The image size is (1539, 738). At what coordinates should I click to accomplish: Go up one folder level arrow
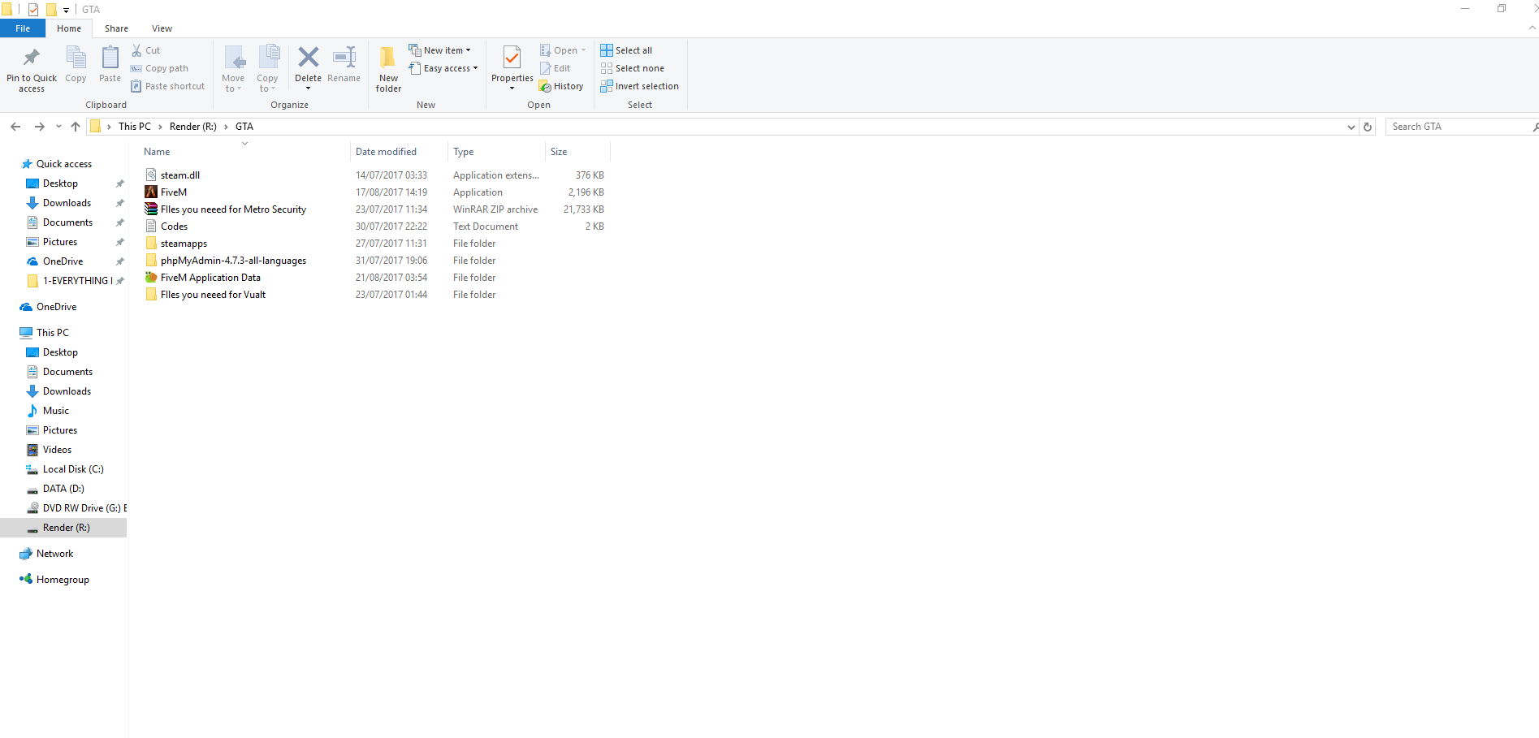(76, 127)
